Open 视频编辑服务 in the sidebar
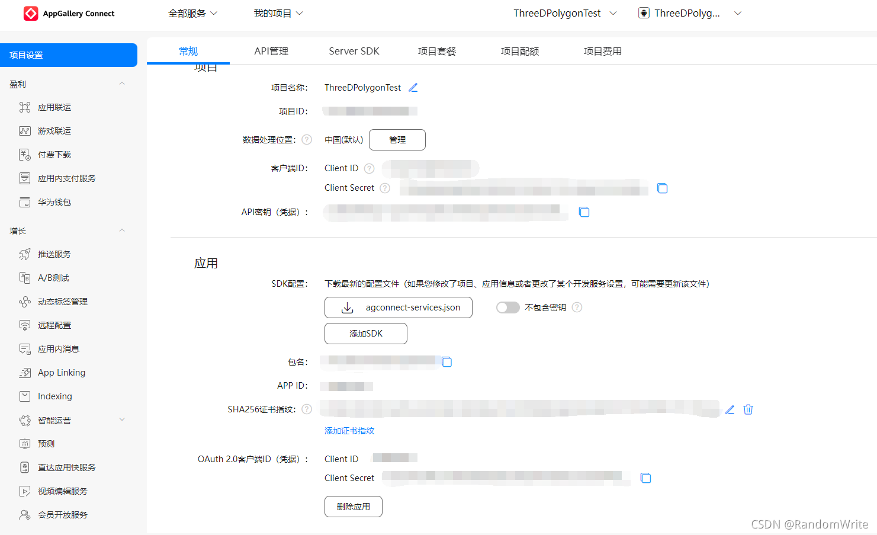The width and height of the screenshot is (877, 535). click(62, 491)
